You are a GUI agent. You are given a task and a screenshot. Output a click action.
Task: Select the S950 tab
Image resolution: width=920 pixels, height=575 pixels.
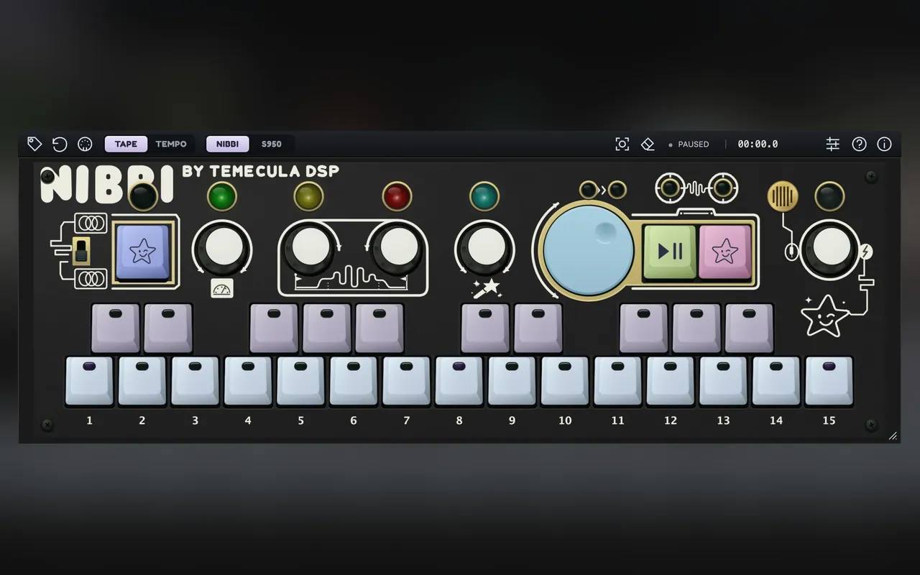click(x=271, y=144)
